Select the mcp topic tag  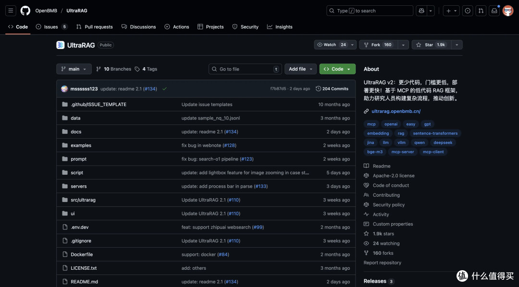pos(371,124)
